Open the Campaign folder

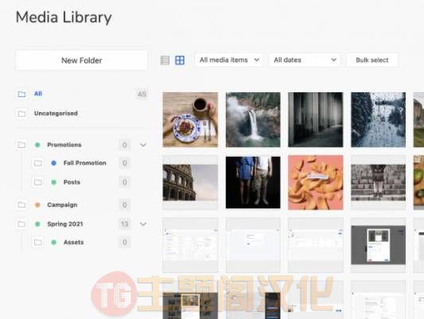(62, 205)
